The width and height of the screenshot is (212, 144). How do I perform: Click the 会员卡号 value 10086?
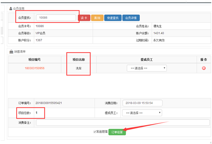pyautogui.click(x=40, y=26)
